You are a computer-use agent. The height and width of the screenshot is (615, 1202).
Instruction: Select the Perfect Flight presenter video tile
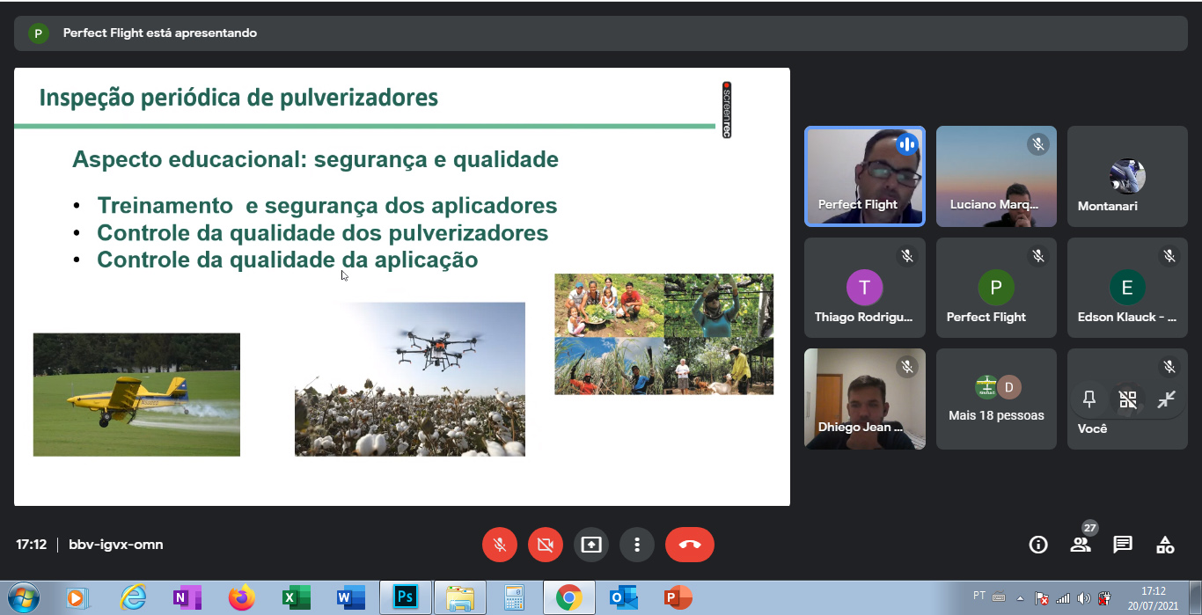pos(864,176)
